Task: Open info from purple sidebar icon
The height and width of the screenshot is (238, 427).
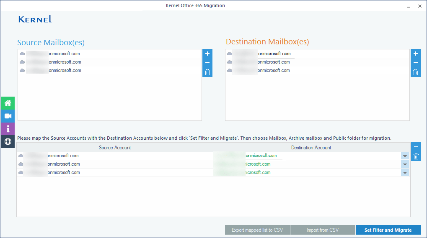Action: [8, 129]
